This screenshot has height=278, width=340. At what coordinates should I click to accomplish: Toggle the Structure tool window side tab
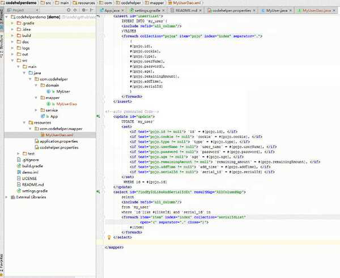click(2, 44)
